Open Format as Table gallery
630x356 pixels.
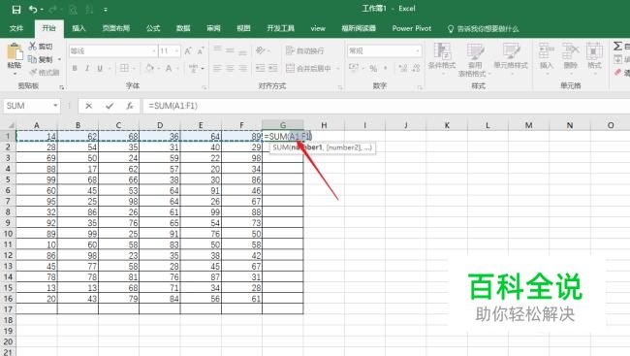point(475,60)
